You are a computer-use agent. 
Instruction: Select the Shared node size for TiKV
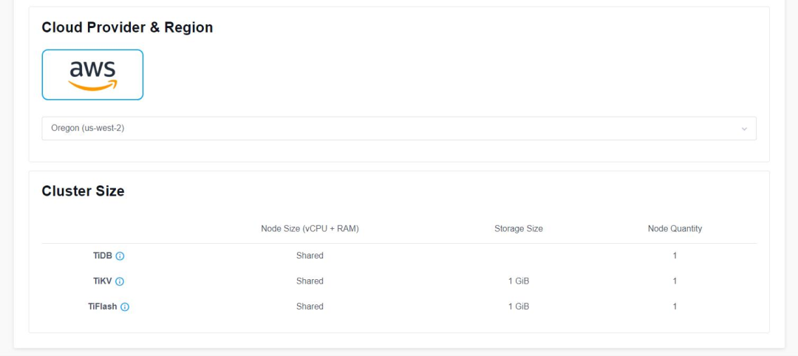pyautogui.click(x=310, y=281)
